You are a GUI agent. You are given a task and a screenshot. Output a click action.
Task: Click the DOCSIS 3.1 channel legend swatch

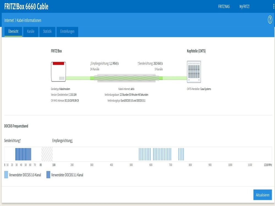[48, 175]
